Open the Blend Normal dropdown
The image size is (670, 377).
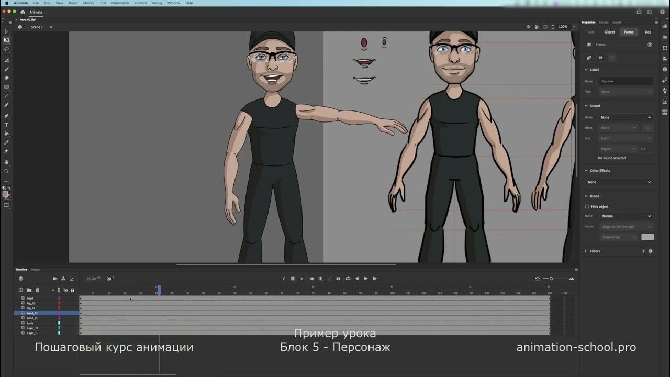[x=626, y=216]
